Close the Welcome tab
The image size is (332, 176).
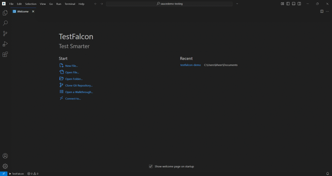33,11
